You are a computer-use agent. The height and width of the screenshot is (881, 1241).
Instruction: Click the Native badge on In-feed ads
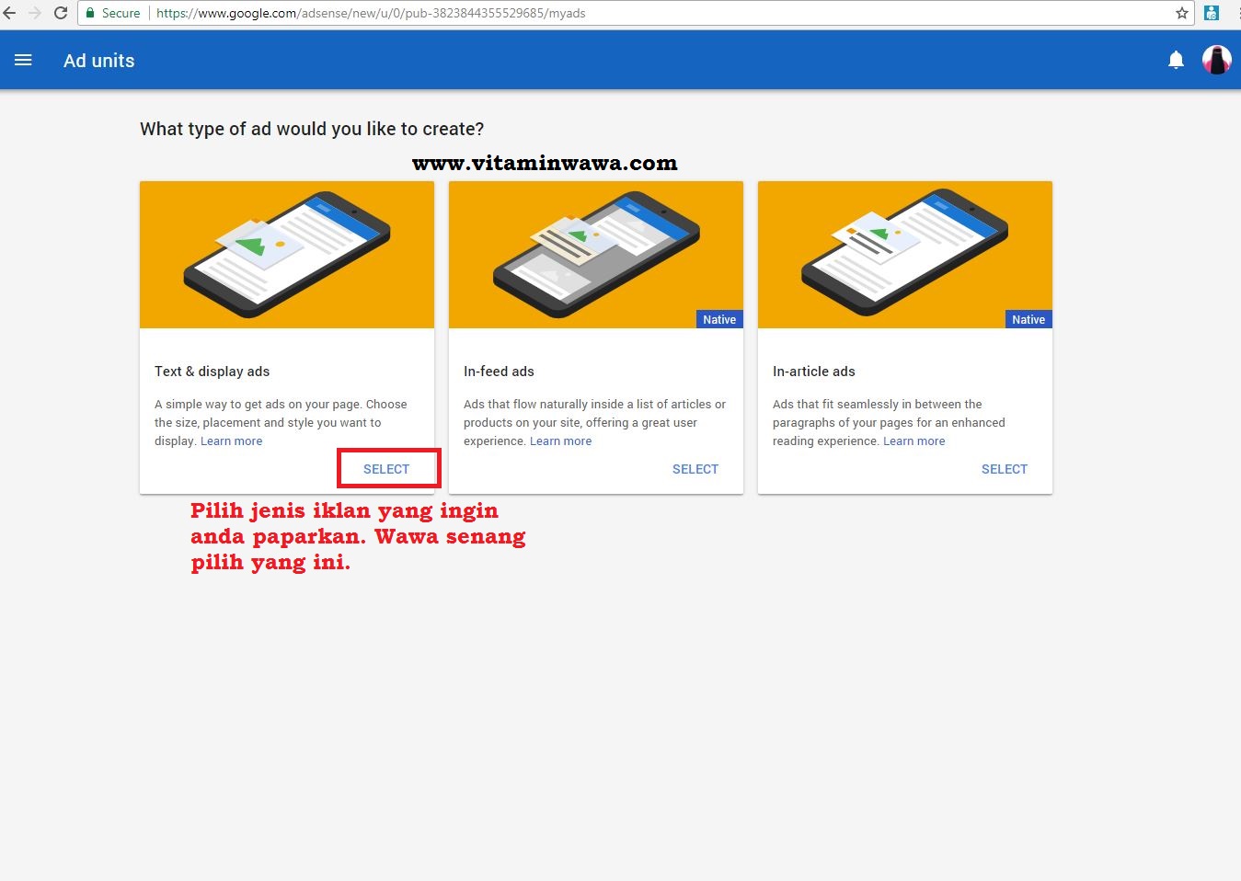point(718,319)
